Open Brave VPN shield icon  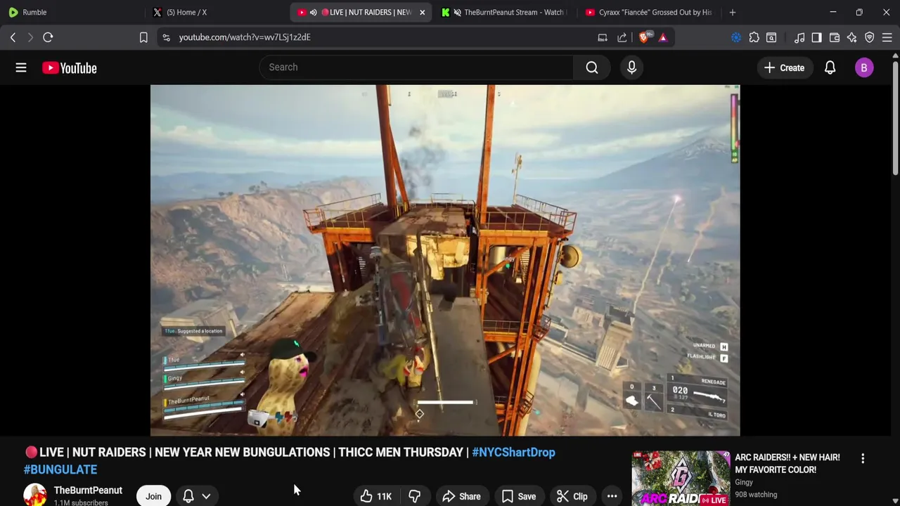click(x=870, y=37)
